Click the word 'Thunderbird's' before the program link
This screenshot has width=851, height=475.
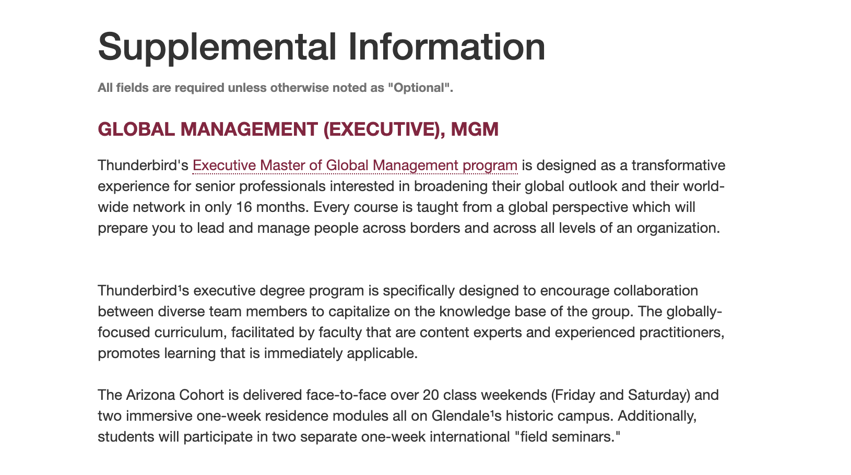click(143, 165)
